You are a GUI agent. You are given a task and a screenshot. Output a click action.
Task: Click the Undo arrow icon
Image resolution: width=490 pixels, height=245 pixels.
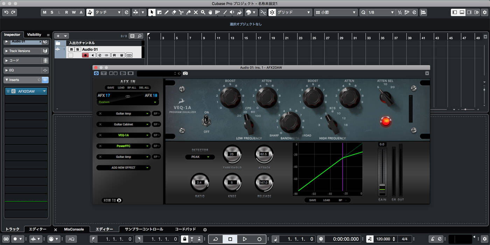[x=6, y=12]
